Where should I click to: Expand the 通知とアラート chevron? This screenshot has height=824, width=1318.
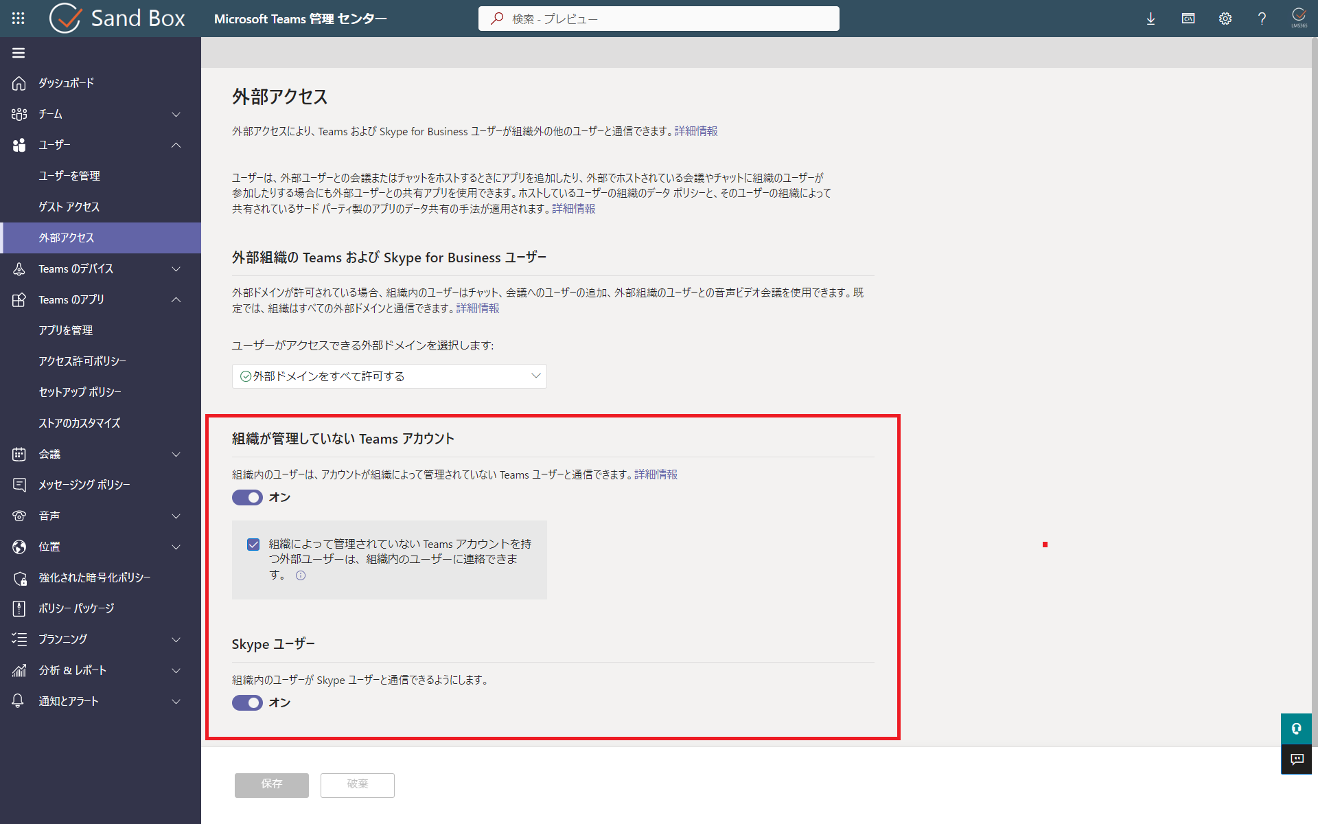[176, 702]
